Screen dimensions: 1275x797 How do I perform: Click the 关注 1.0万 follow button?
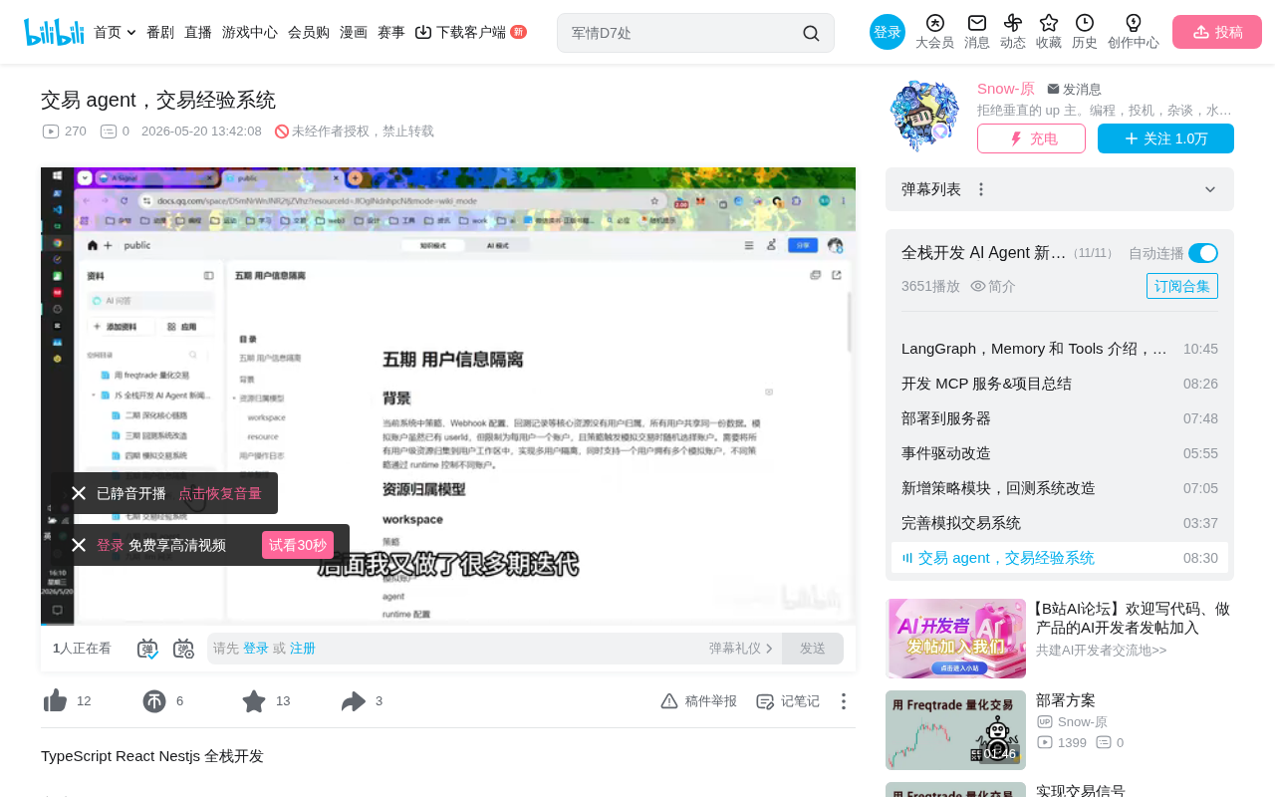click(1165, 138)
